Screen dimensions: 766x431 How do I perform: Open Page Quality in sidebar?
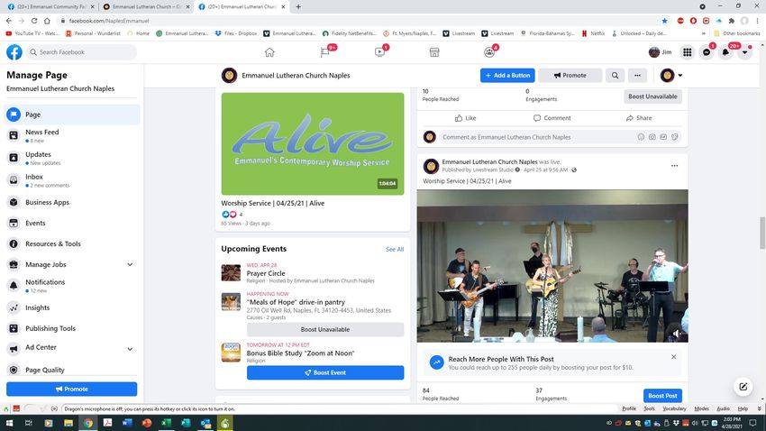click(72, 370)
